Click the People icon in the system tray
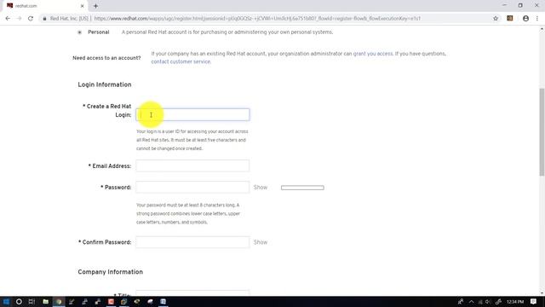 461,302
